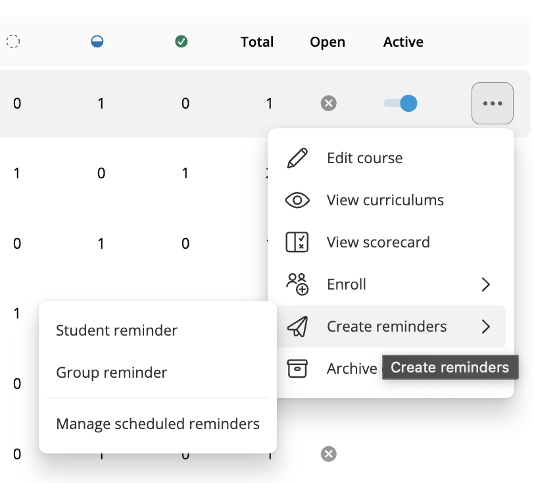Select Student reminder from the submenu
The image size is (534, 483).
click(x=116, y=330)
